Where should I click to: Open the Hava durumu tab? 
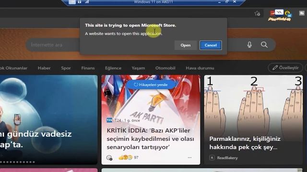coord(200,68)
